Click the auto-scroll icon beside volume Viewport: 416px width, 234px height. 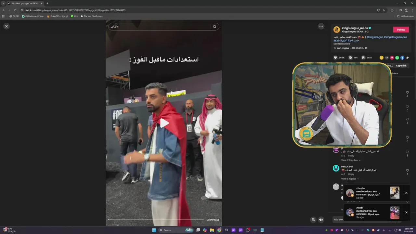pos(313,220)
